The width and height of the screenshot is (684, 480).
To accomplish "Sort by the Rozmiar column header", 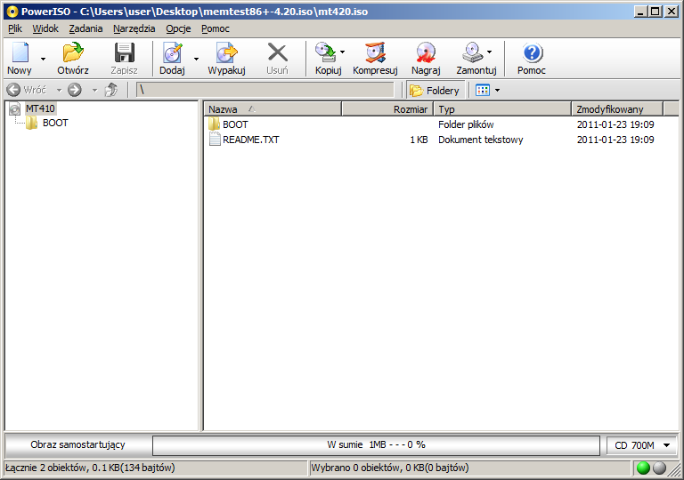I will (387, 109).
